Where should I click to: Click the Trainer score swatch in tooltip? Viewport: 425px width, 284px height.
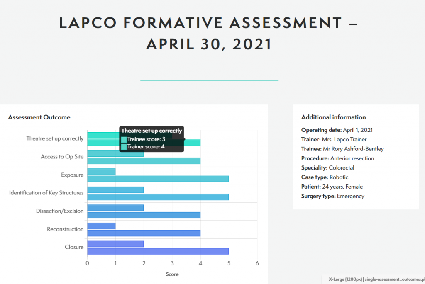click(x=124, y=147)
